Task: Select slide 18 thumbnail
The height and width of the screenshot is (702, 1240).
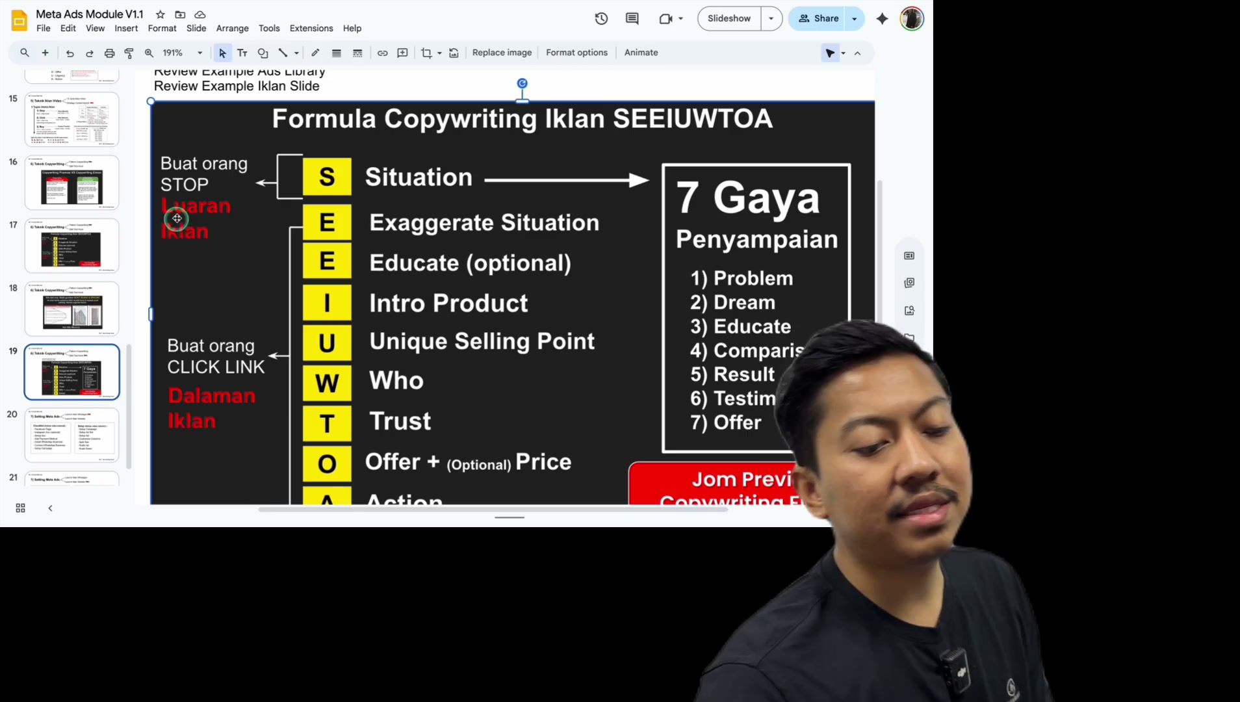Action: click(x=72, y=308)
